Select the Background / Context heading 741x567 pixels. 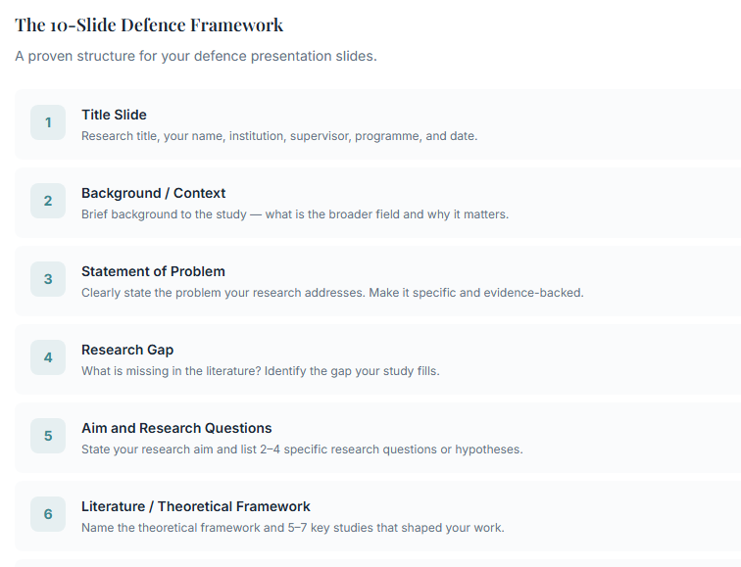tap(154, 193)
